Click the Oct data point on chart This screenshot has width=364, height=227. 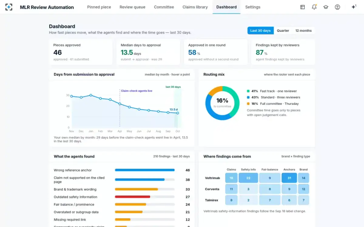tap(178, 113)
